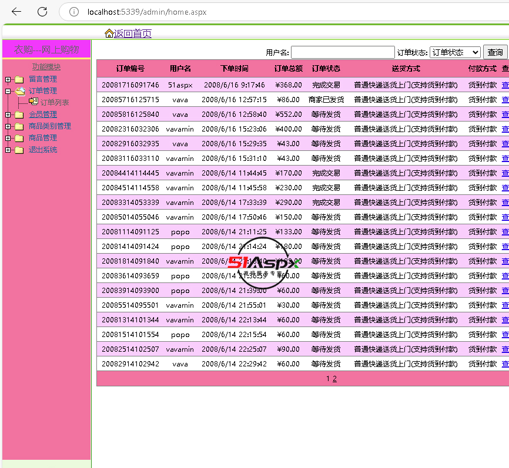Click the 退出系统 folder icon
This screenshot has width=509, height=468.
(x=19, y=150)
